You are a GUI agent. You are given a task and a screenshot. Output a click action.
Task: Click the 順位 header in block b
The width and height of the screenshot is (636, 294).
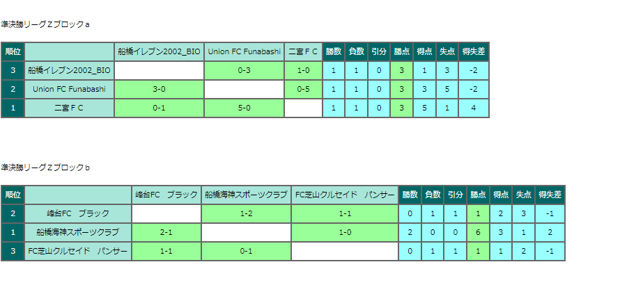coord(13,195)
